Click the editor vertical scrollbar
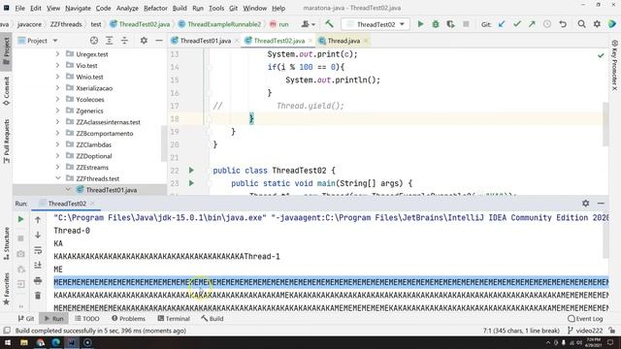621x349 pixels. [x=605, y=123]
